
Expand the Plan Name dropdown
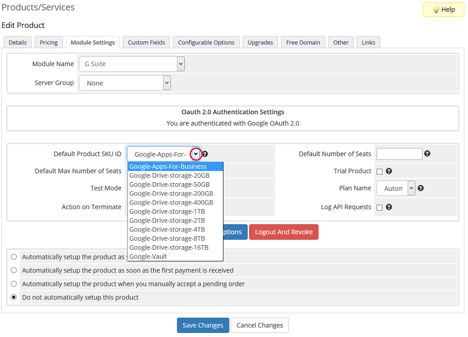pos(396,188)
